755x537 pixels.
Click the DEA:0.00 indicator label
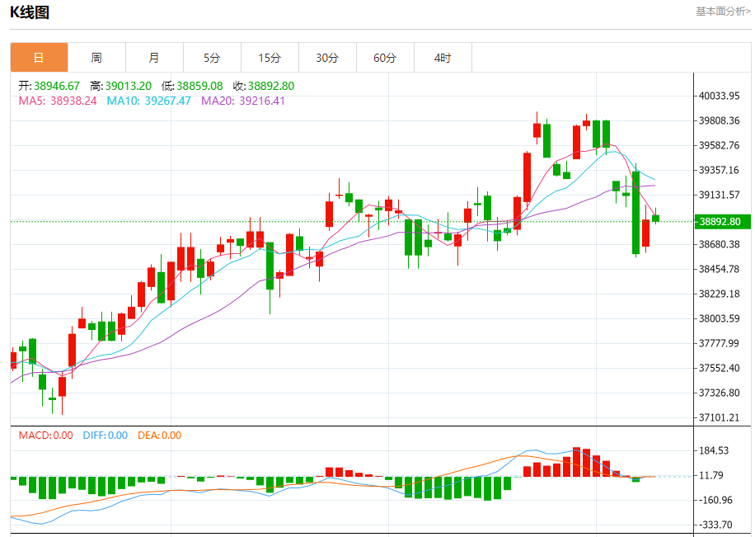tap(160, 436)
